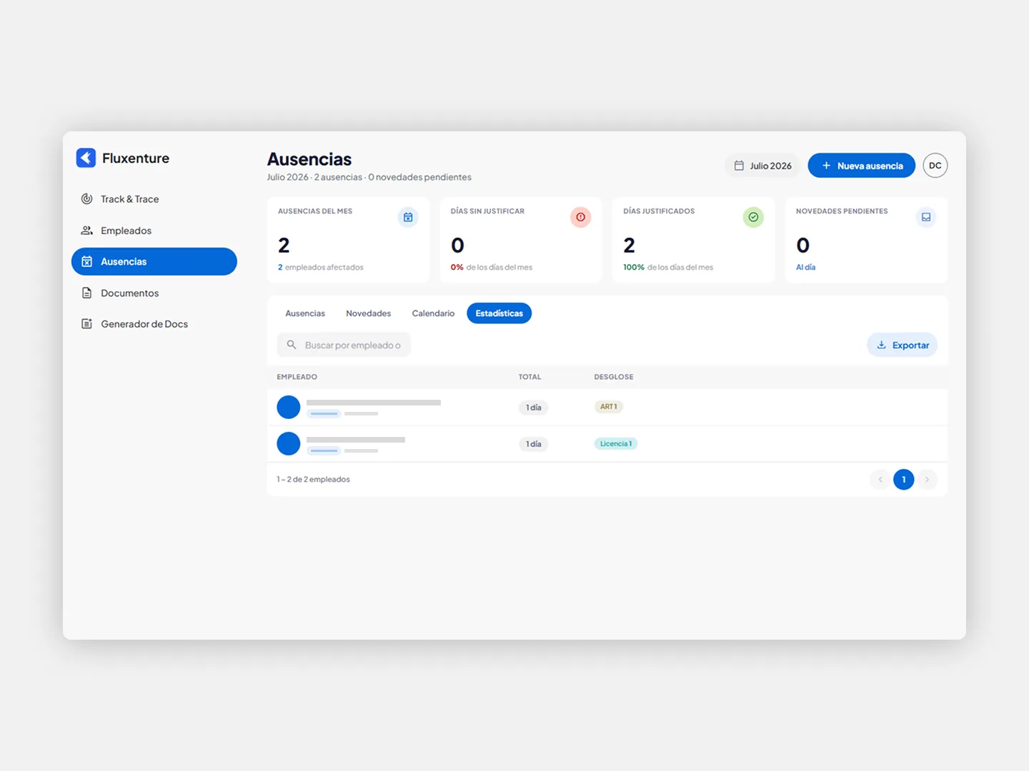Click the red alert icon on Días sin justificar

point(581,217)
